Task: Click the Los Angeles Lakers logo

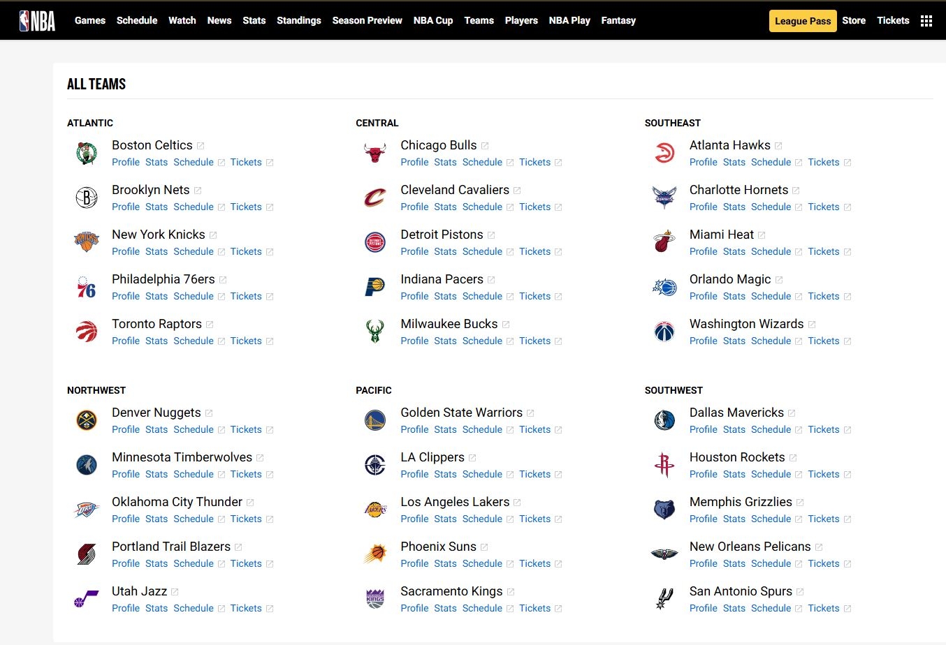Action: pyautogui.click(x=375, y=510)
